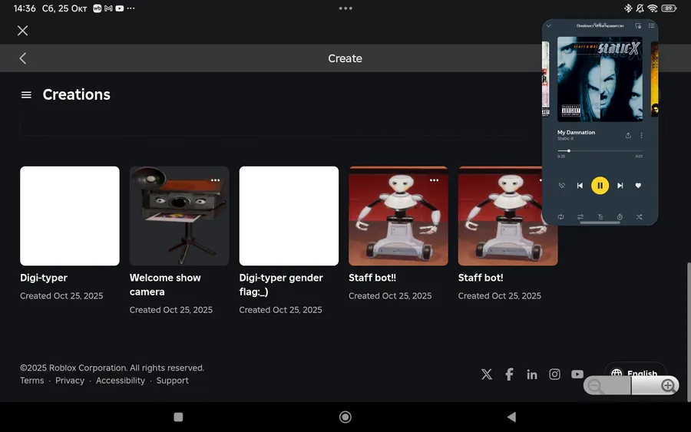Open the Staff bot!! robot thumbnail

coord(398,216)
